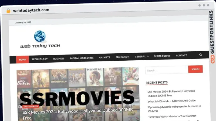The height and width of the screenshot is (121, 216).
Task: Focus the sidebar Search input field
Action: [x=167, y=70]
